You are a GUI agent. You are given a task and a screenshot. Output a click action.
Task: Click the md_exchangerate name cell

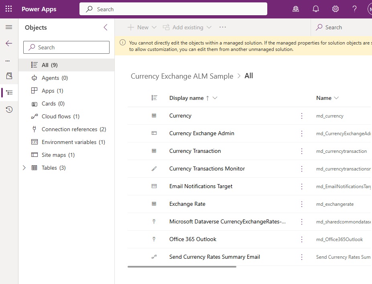pos(335,204)
